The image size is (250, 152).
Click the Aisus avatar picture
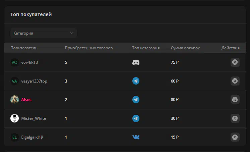(x=14, y=100)
